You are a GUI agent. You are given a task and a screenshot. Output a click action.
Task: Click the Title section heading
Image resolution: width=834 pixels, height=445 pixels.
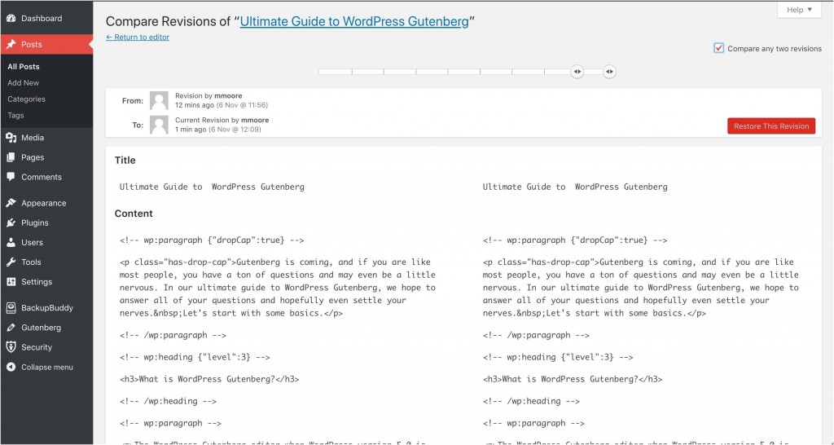point(125,161)
